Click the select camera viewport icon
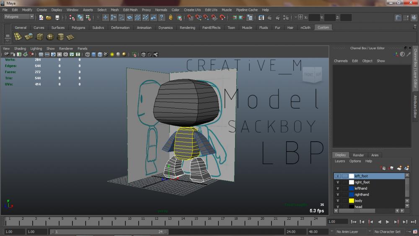 (6, 54)
